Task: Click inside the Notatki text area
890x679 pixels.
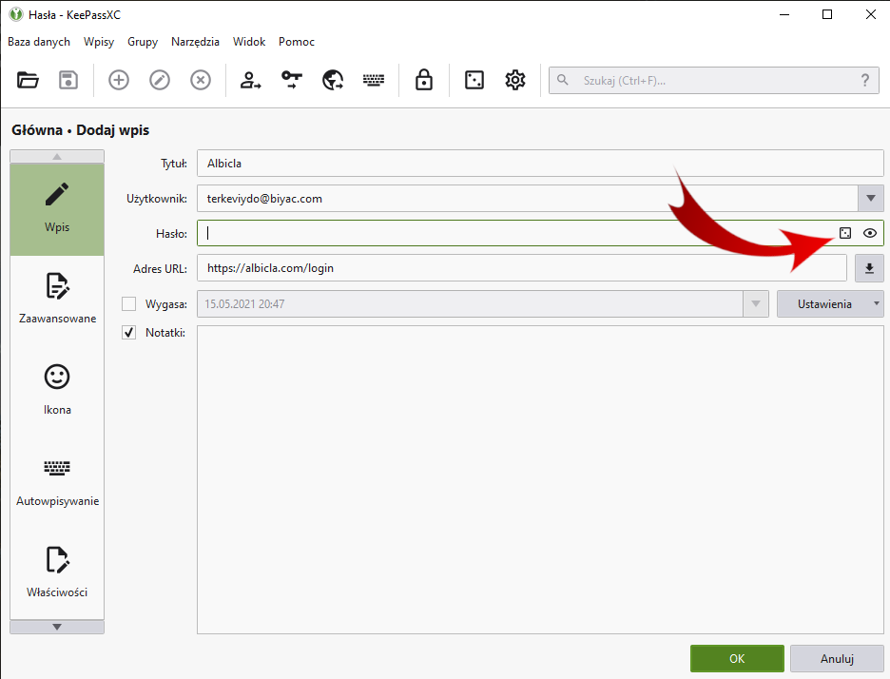Action: pyautogui.click(x=540, y=479)
